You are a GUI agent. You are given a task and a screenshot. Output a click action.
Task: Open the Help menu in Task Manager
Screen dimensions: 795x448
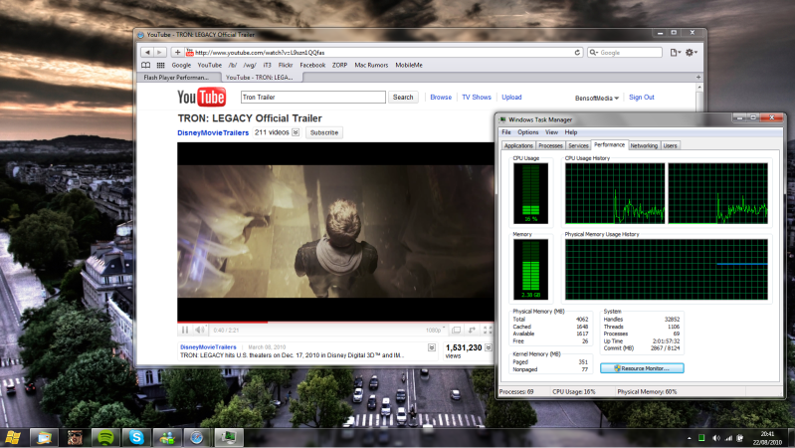(571, 132)
